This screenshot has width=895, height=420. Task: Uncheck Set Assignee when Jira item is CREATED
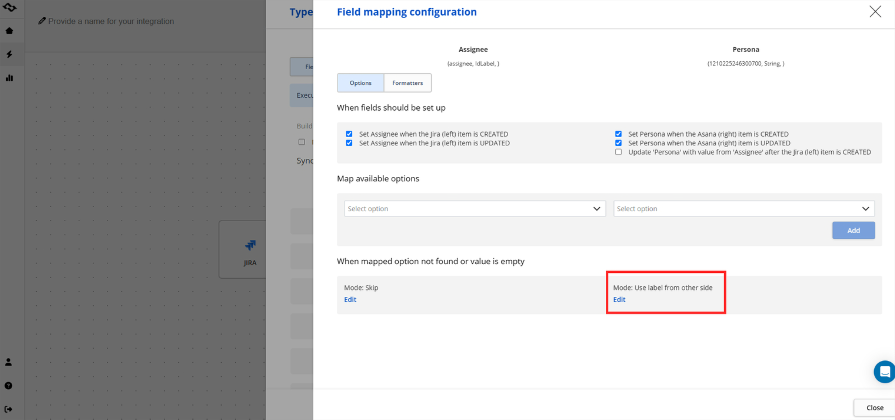click(349, 134)
